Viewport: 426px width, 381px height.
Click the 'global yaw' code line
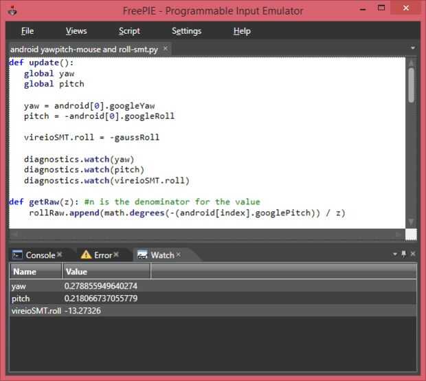49,74
